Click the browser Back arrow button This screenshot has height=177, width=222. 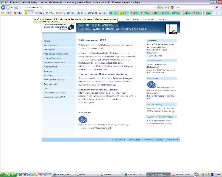(3, 7)
